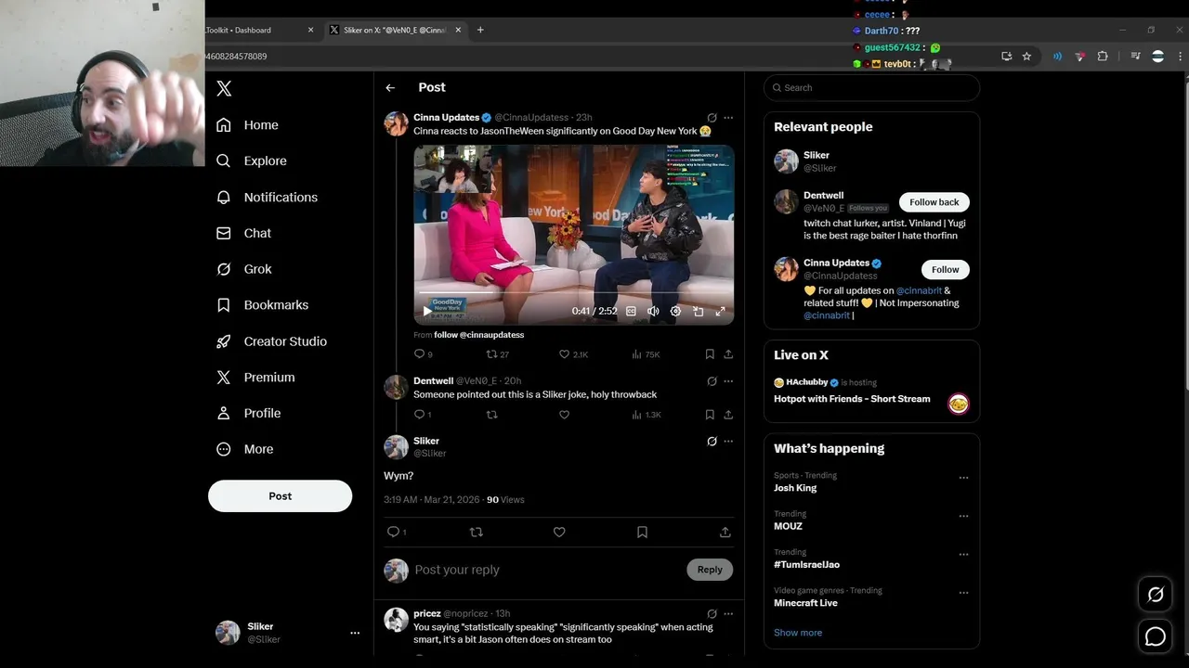
Task: Toggle video closed captions
Action: tap(631, 312)
